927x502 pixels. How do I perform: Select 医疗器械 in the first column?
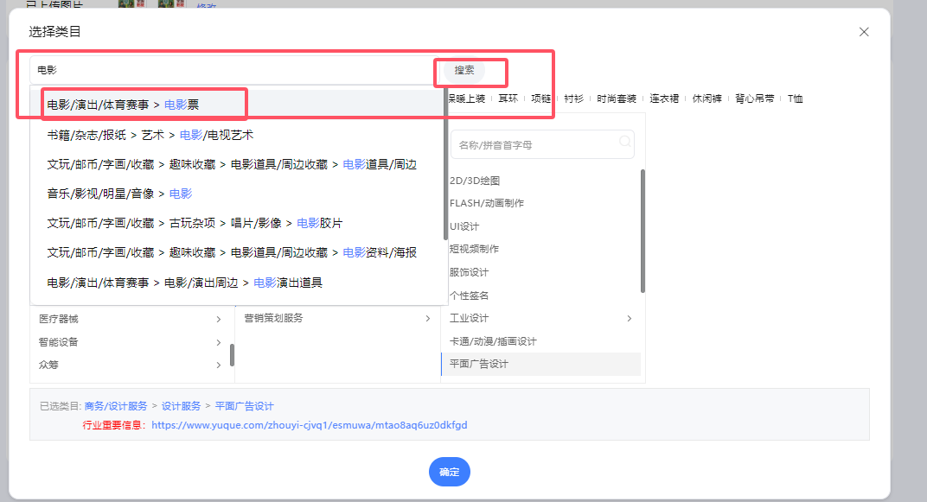coord(130,319)
